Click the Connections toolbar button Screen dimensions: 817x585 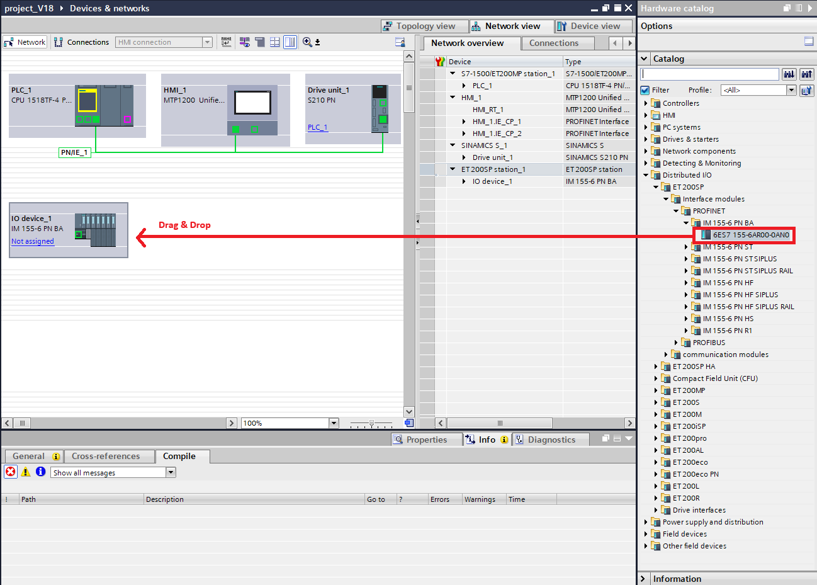pos(82,42)
